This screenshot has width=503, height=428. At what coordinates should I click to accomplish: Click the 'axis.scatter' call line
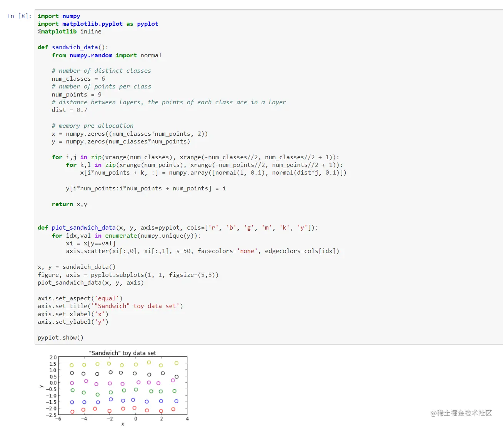203,251
